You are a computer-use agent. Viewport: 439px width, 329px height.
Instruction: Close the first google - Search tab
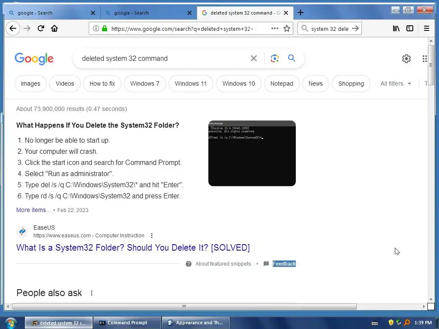coord(93,13)
